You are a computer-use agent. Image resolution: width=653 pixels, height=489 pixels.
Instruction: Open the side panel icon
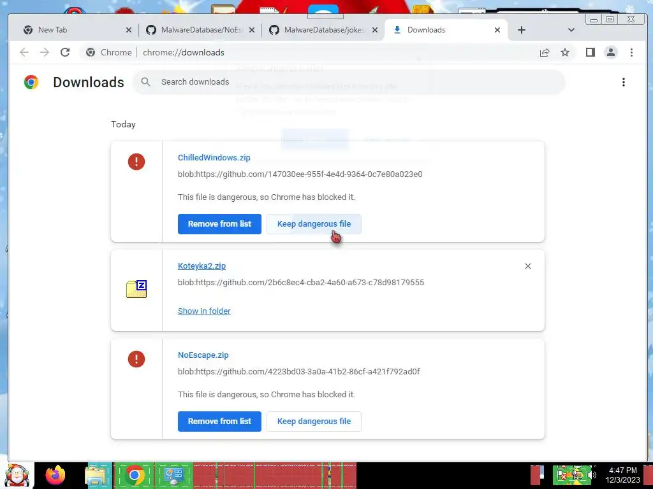590,52
